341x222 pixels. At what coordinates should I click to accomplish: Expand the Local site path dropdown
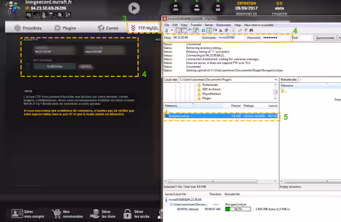(x=276, y=80)
